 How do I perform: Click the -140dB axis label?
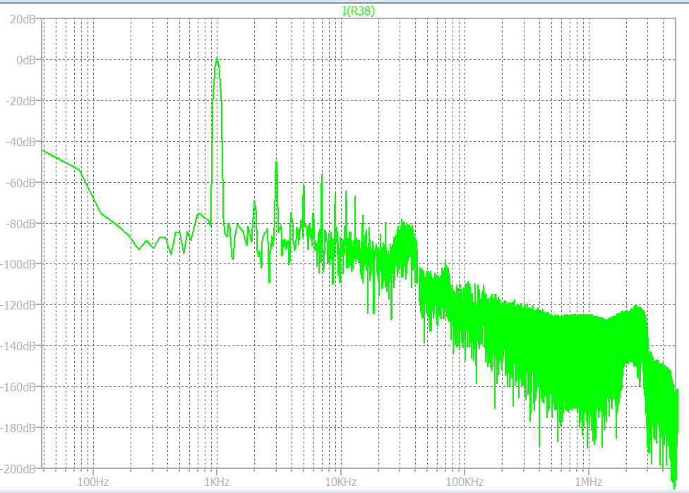(x=18, y=347)
